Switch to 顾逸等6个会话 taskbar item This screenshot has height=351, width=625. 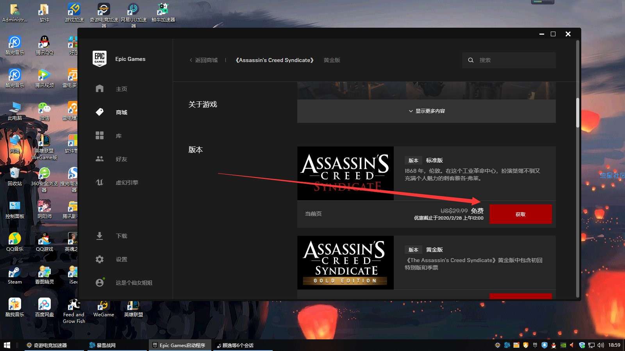tap(243, 345)
